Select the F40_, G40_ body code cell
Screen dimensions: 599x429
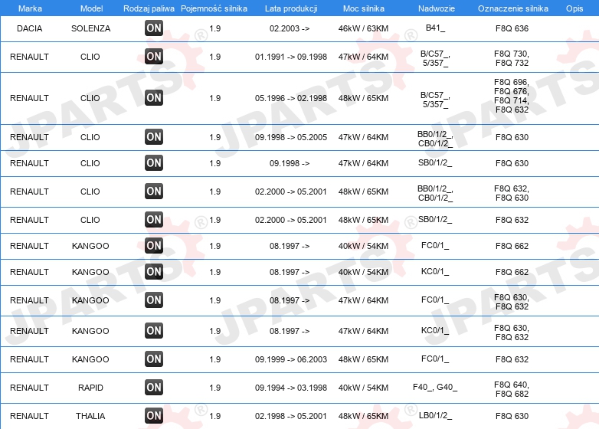click(x=435, y=388)
